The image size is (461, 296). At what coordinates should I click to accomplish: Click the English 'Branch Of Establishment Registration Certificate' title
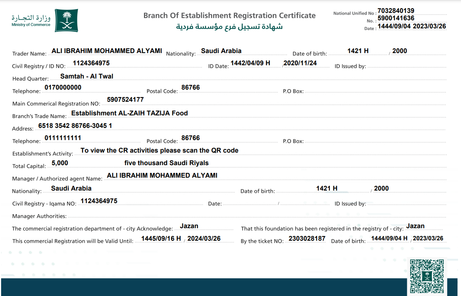(229, 15)
